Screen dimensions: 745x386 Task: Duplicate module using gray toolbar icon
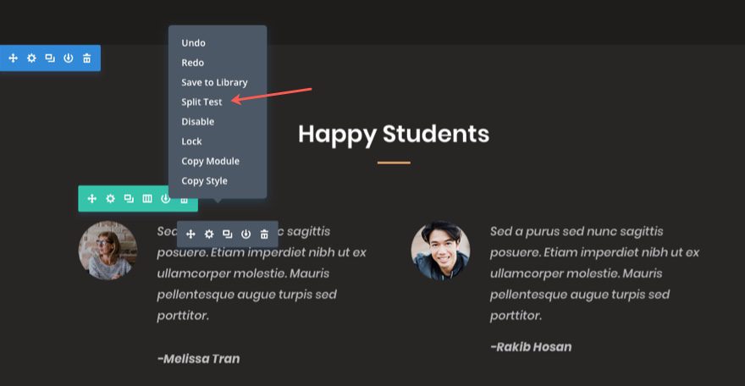[228, 234]
